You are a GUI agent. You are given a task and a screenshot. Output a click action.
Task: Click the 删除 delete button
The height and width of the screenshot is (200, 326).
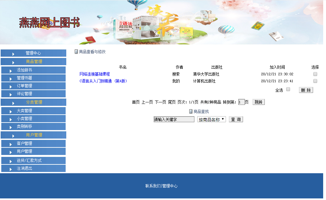[305, 90]
